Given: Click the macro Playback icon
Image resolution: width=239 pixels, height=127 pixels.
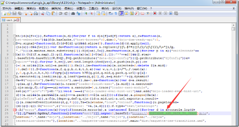Looking at the screenshot, I should click(x=166, y=13).
